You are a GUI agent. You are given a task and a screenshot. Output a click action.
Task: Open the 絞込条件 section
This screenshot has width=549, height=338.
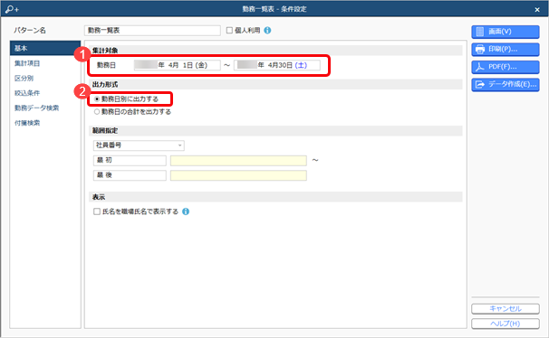27,93
